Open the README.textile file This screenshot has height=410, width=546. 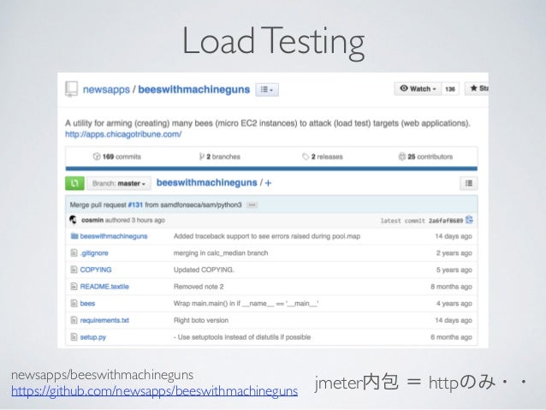104,287
